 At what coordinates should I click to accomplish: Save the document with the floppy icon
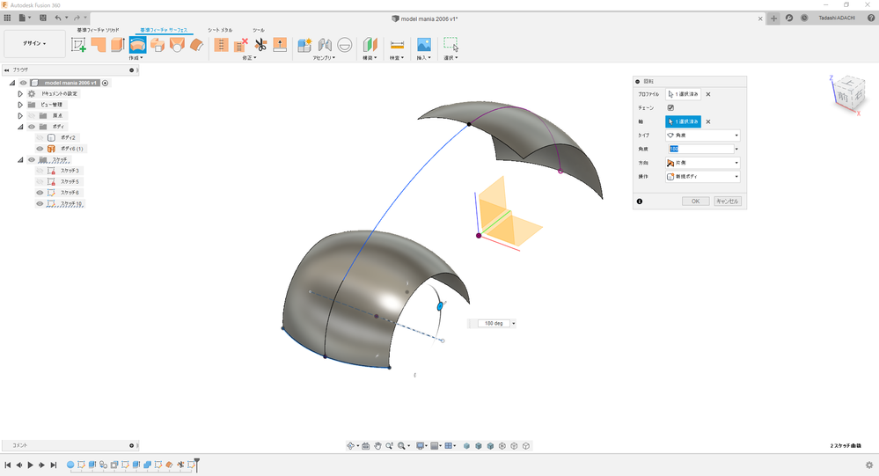click(42, 18)
